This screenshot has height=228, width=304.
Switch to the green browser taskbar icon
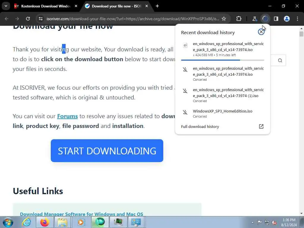(x=100, y=222)
